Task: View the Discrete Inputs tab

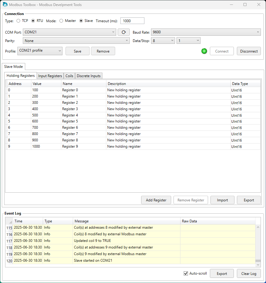Action: tap(88, 76)
